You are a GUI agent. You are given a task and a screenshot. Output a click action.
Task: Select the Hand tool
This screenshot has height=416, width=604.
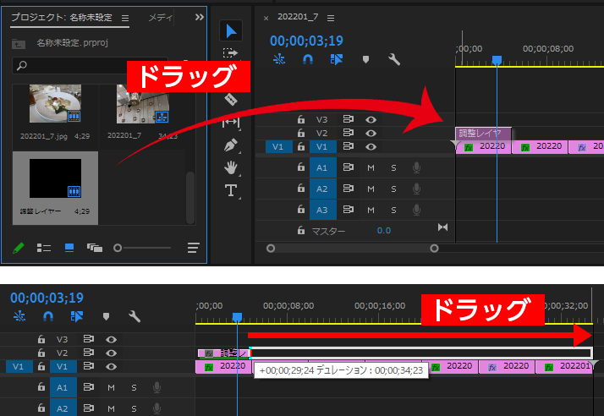(x=230, y=167)
